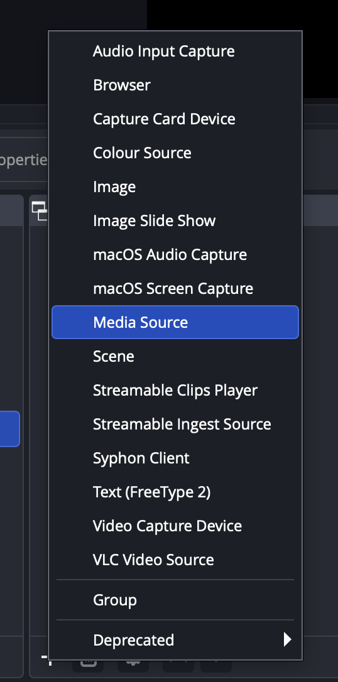
Task: Add a Capture Card Device source
Action: [175, 119]
